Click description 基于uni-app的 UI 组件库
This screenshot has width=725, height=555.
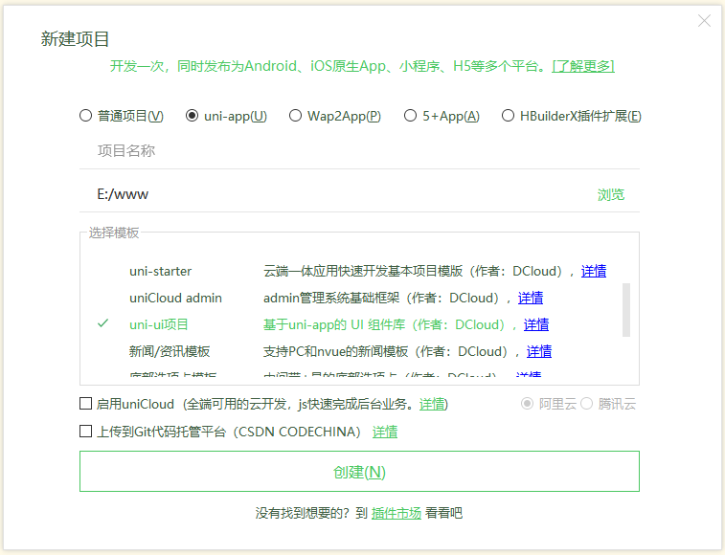pos(334,324)
